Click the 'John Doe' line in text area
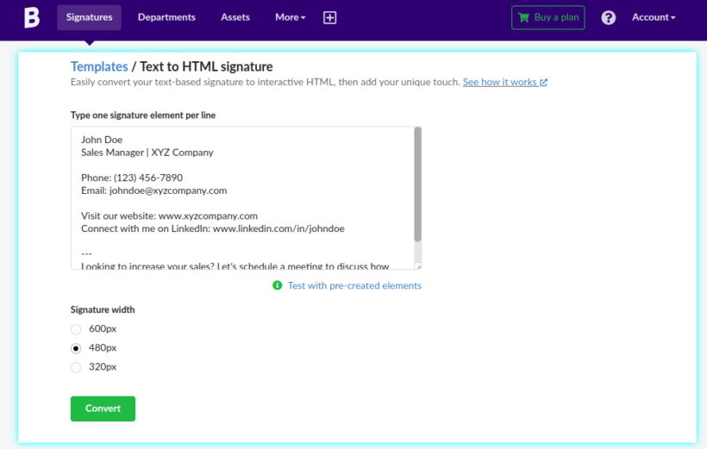The width and height of the screenshot is (707, 449). coord(102,140)
